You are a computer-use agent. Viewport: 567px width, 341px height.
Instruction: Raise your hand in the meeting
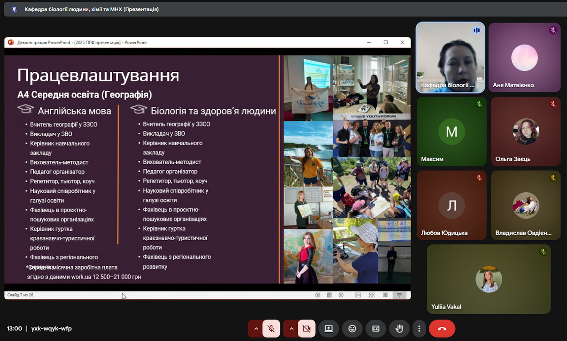click(400, 329)
